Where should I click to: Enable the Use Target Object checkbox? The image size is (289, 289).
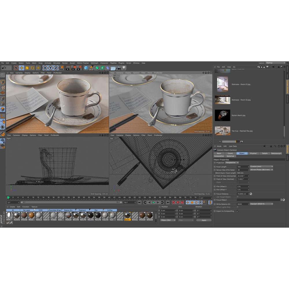coord(238,197)
